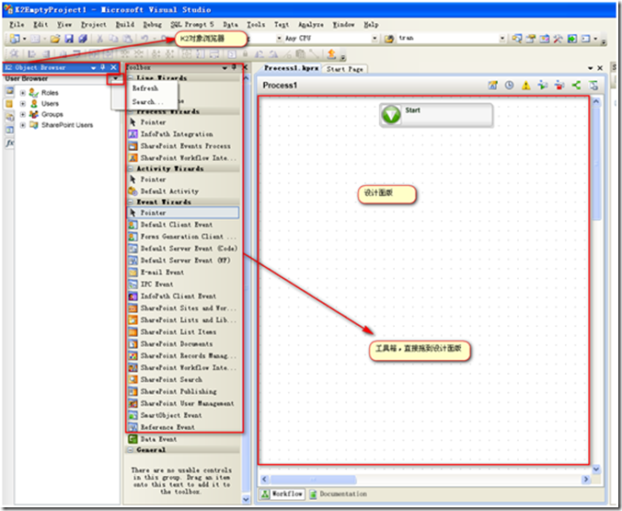
Task: Expand the Groups tree node
Action: click(23, 114)
